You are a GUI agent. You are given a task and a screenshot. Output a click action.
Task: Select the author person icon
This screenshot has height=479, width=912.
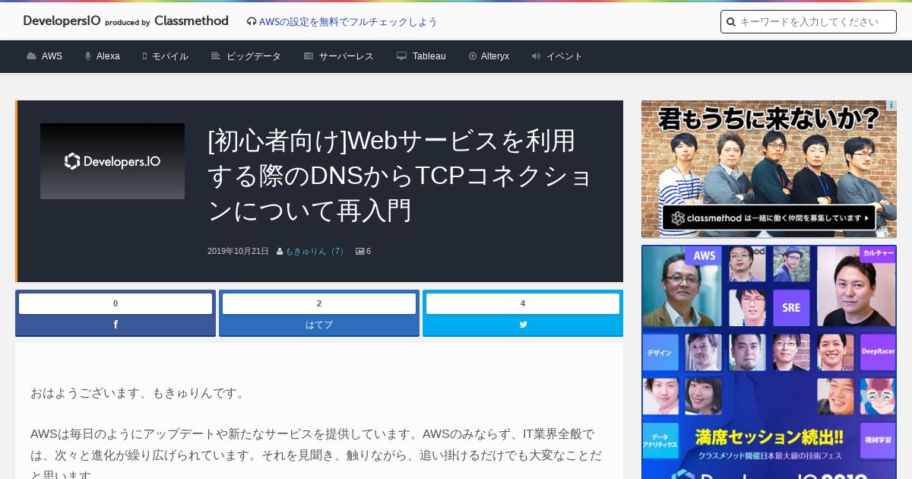pyautogui.click(x=280, y=251)
